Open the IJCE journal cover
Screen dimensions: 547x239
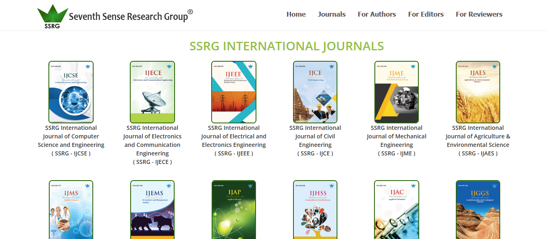pyautogui.click(x=315, y=92)
